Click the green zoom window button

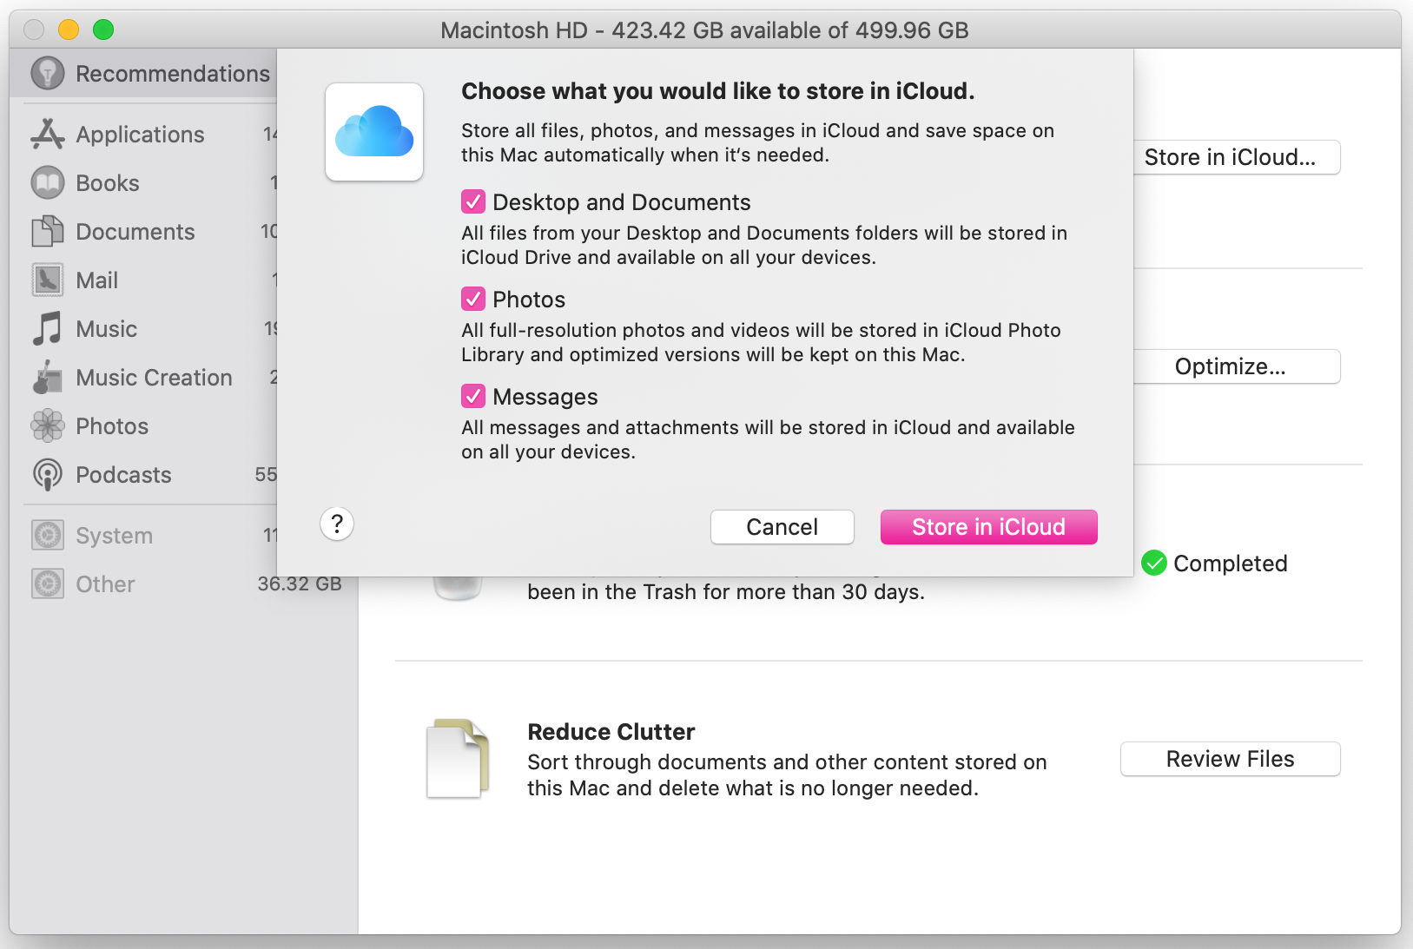tap(103, 30)
